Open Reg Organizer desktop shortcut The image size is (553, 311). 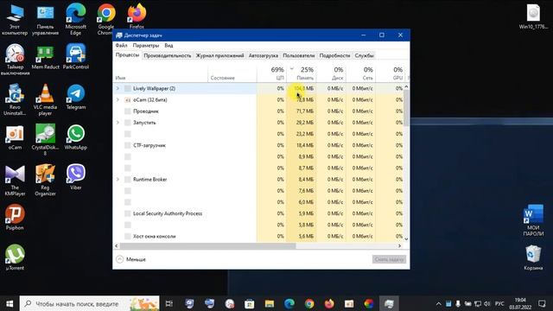coord(45,181)
